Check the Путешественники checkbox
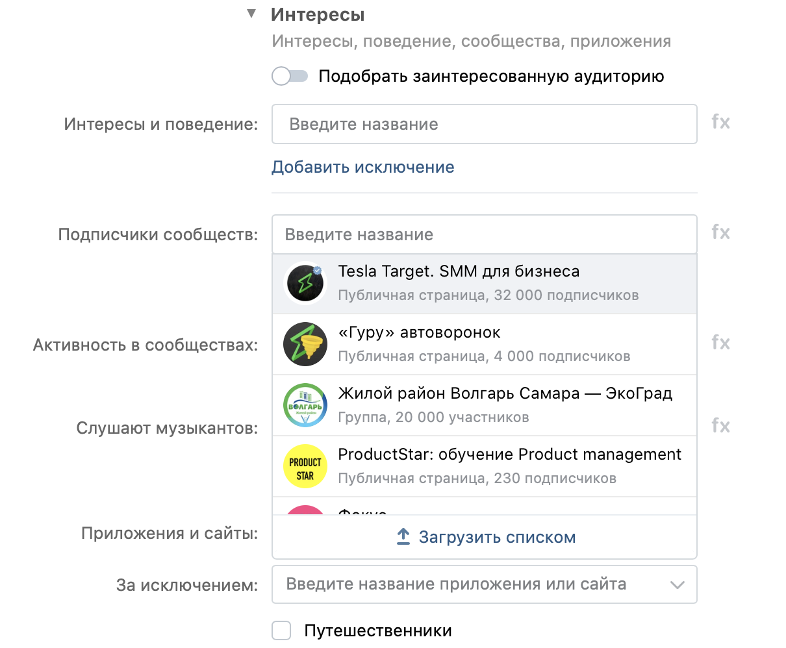This screenshot has height=648, width=786. point(281,630)
